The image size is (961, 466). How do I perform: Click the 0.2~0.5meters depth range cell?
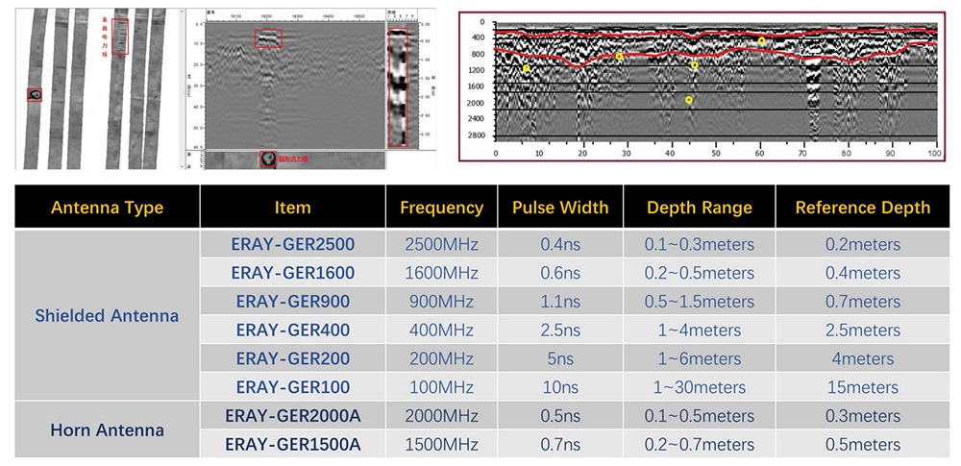tap(700, 273)
